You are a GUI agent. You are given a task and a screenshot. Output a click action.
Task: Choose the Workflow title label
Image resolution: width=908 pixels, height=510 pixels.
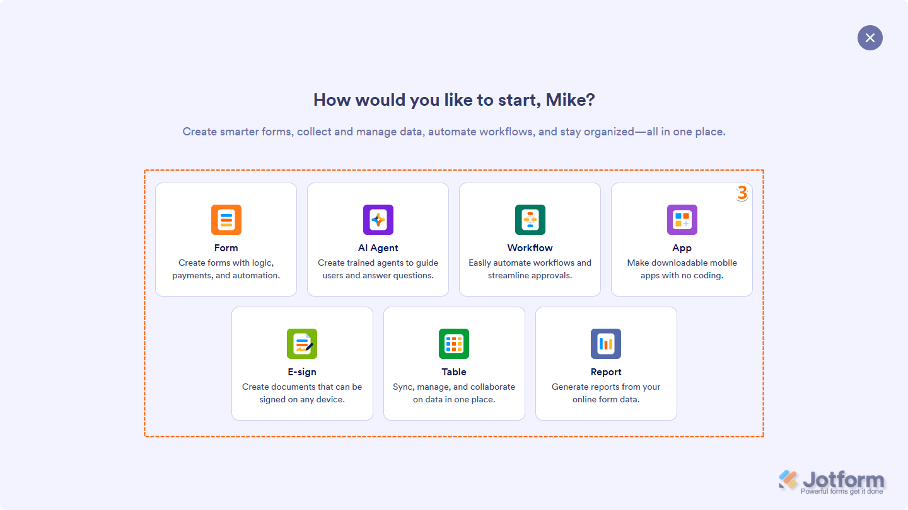[530, 248]
